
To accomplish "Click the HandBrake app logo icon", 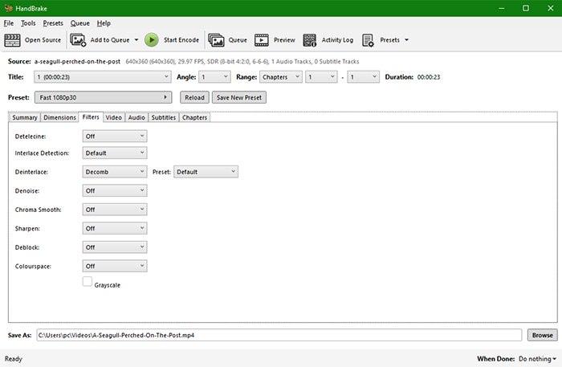I will click(9, 8).
